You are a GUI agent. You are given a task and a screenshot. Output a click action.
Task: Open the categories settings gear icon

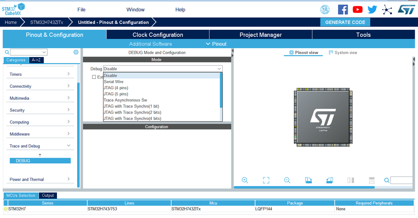coord(76,52)
